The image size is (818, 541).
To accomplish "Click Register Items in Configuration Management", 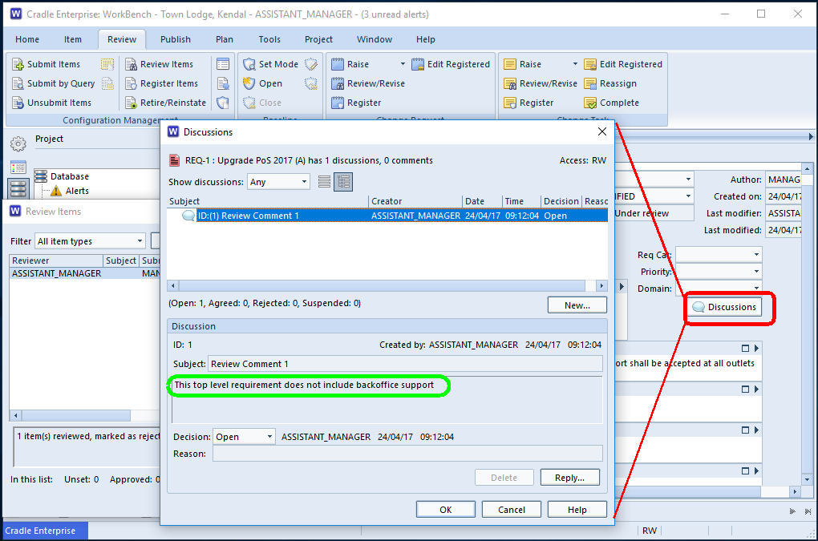I will coord(162,83).
